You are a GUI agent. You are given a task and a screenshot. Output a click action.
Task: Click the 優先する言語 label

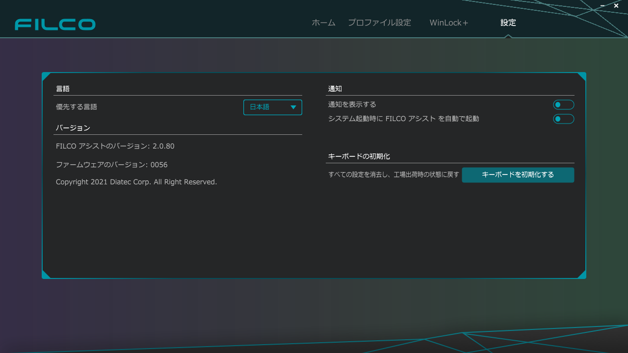[77, 106]
